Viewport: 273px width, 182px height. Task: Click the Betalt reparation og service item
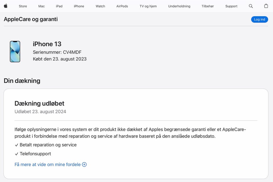(48, 145)
